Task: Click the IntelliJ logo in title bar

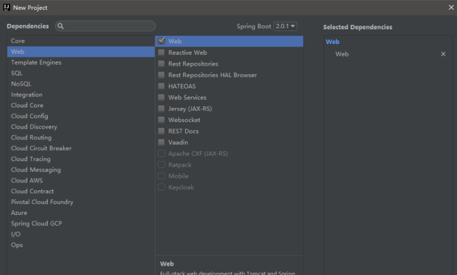Action: pos(6,7)
